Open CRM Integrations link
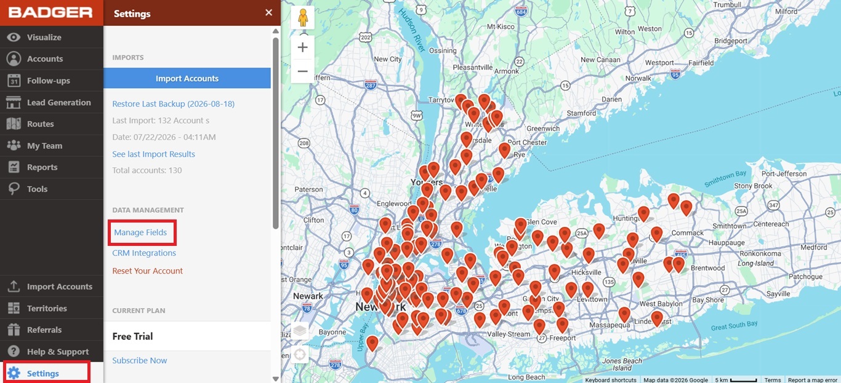The image size is (841, 383). [x=144, y=253]
